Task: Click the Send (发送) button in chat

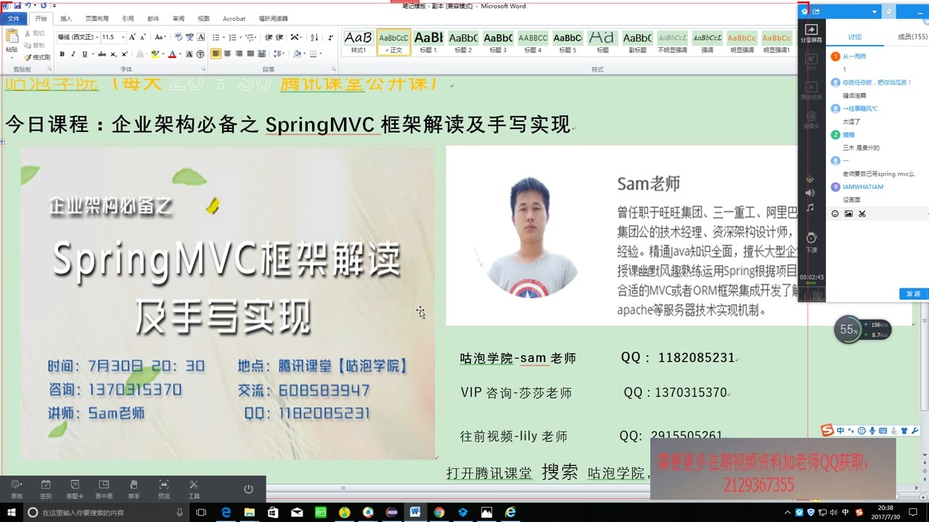Action: coord(914,294)
